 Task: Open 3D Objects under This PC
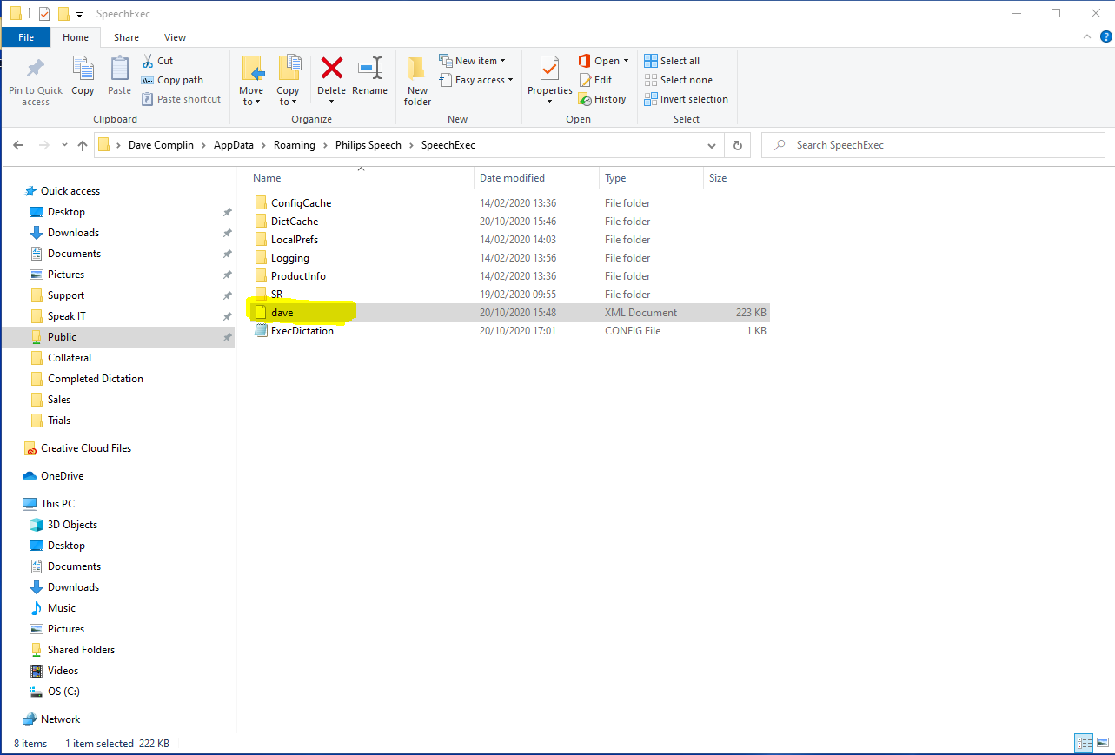point(72,525)
